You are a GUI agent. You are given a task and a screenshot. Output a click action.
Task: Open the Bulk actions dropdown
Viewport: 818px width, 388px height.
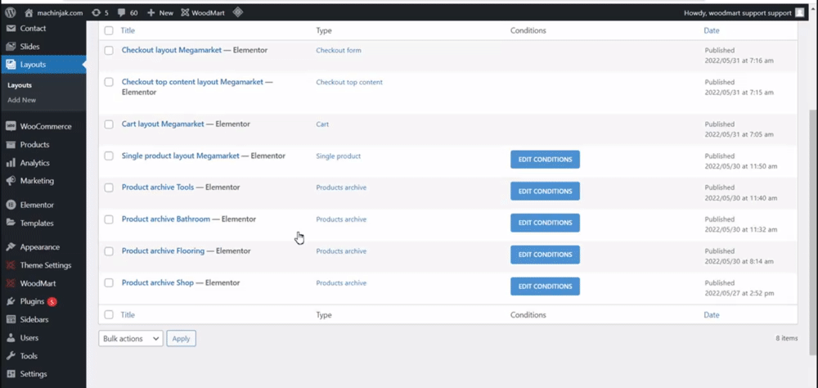[131, 338]
